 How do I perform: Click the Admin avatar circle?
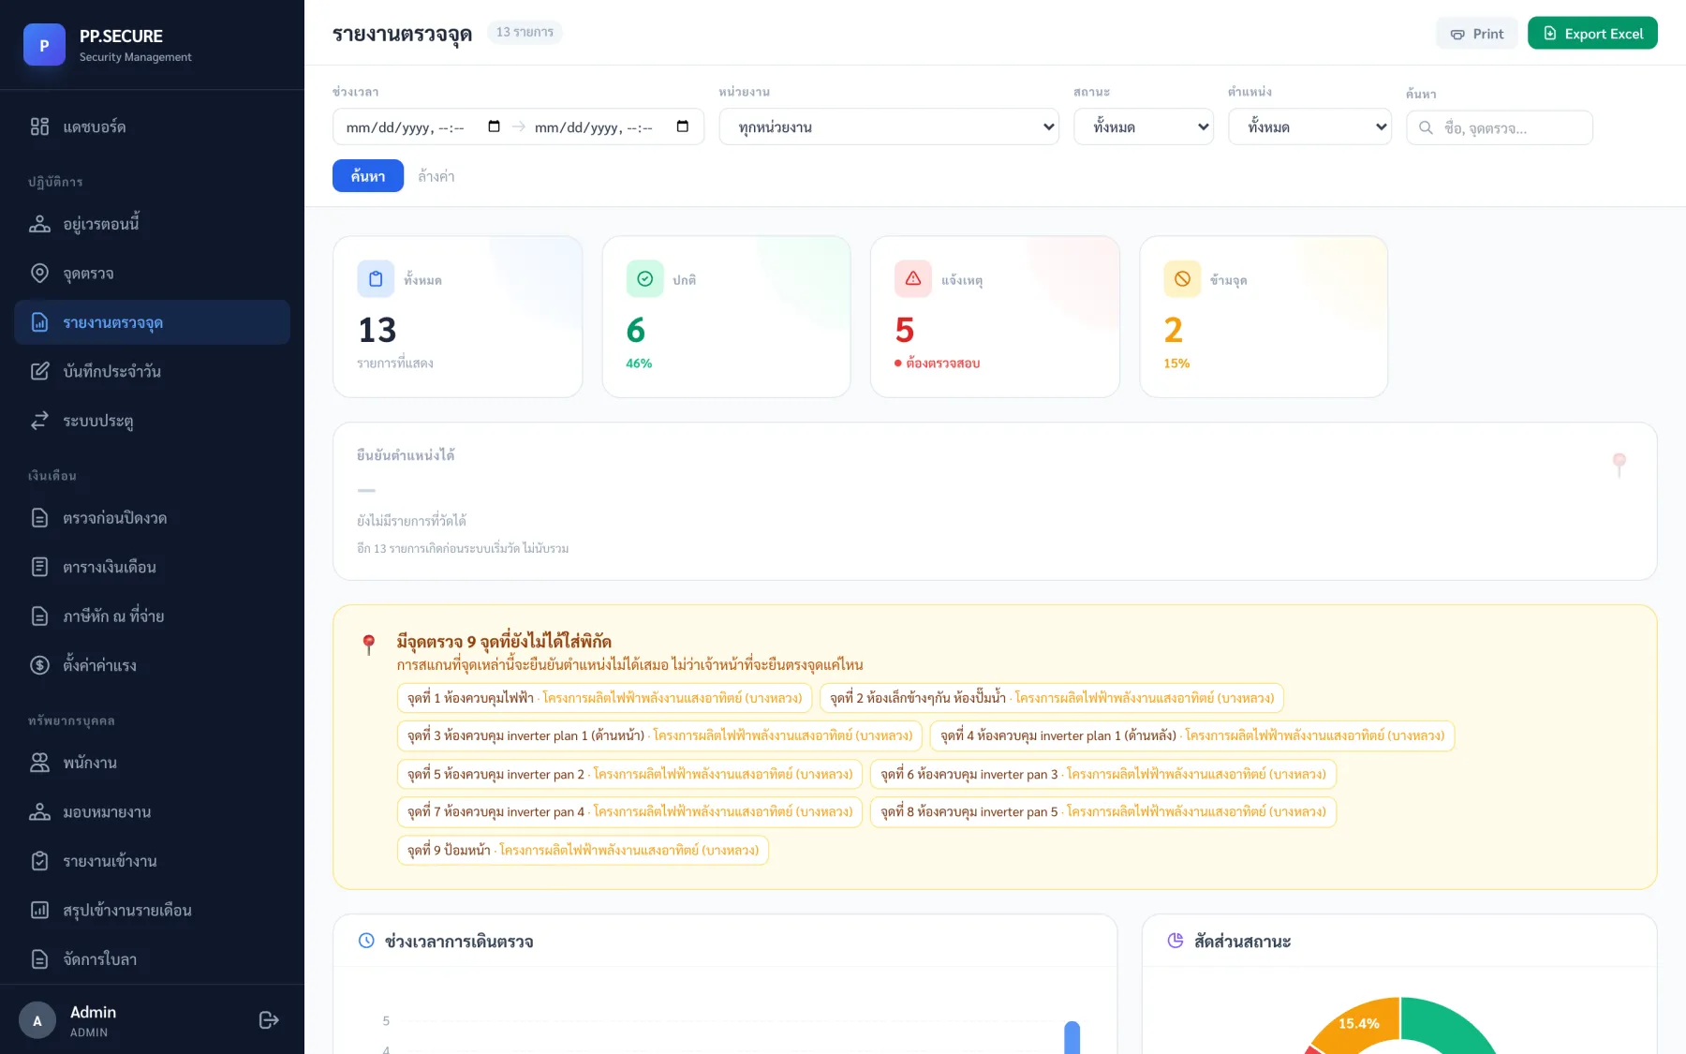[37, 1020]
